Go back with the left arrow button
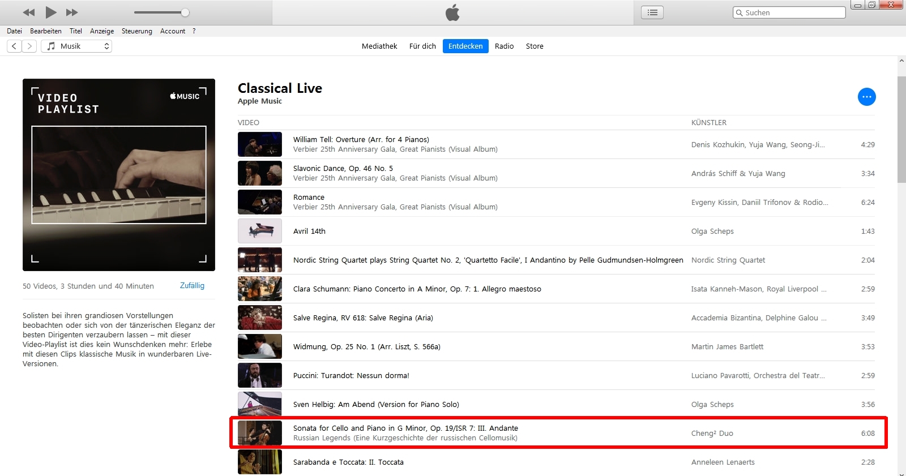906x476 pixels. [x=14, y=46]
